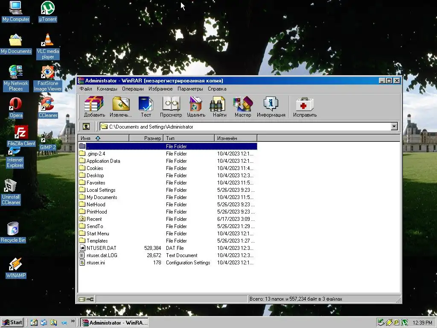Select the Application Data folder

tap(167, 161)
